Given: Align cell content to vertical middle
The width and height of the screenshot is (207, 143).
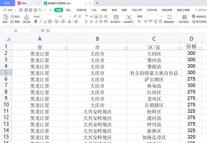Looking at the screenshot, I should point(91,16).
